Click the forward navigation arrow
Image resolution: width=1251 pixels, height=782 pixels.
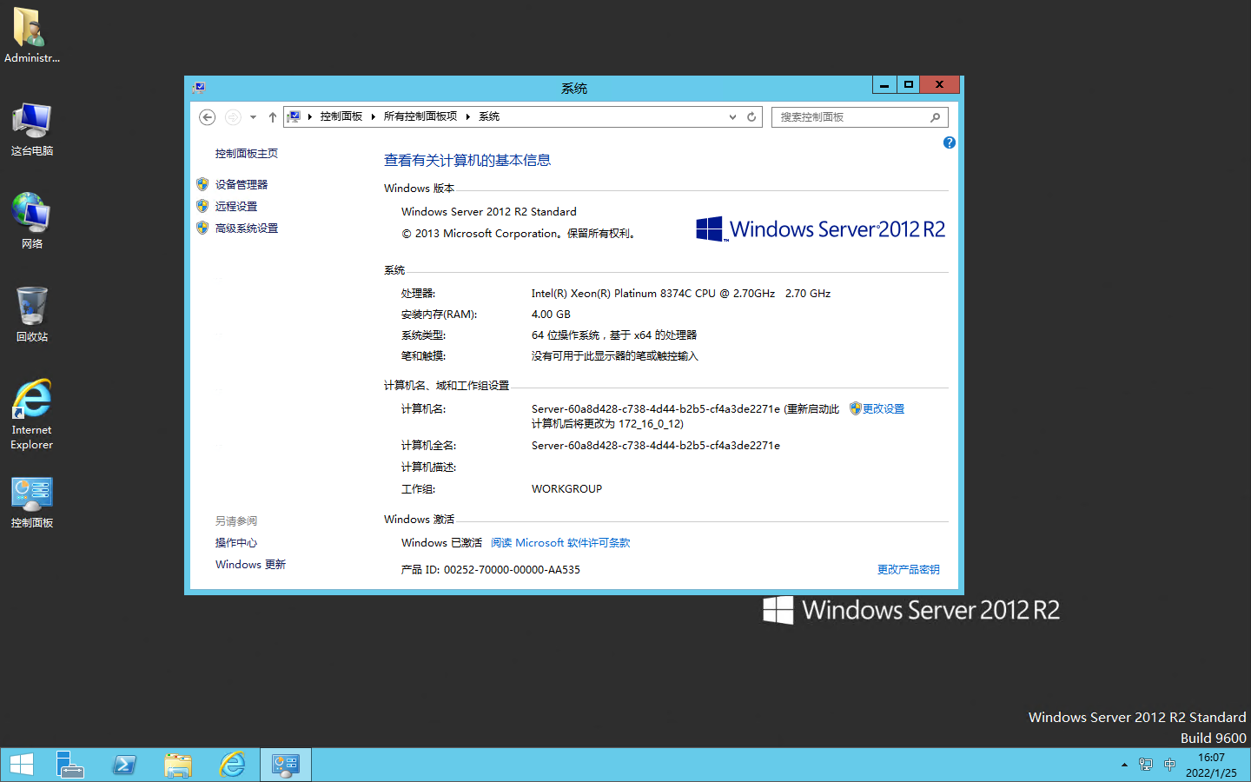[x=233, y=117]
